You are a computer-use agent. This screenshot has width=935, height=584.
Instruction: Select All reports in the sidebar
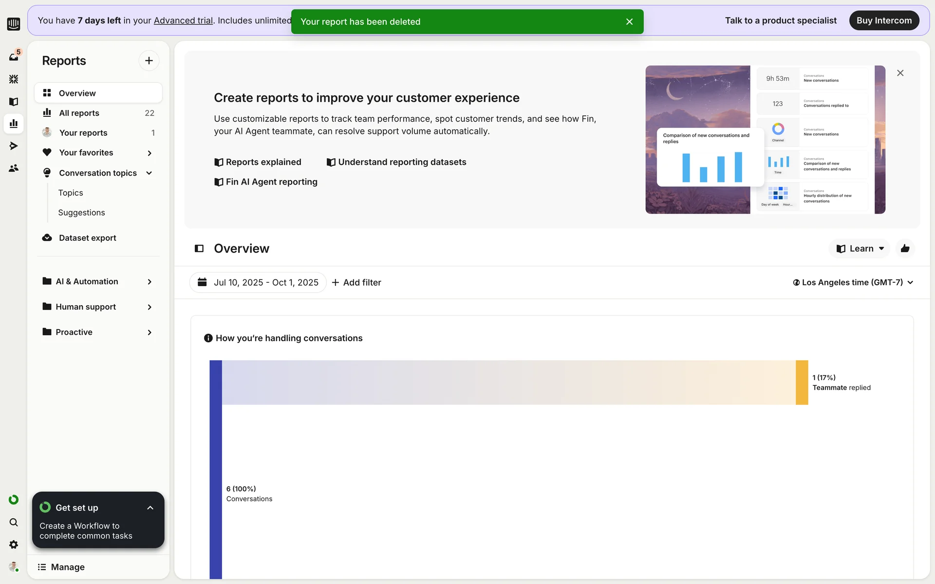tap(79, 113)
